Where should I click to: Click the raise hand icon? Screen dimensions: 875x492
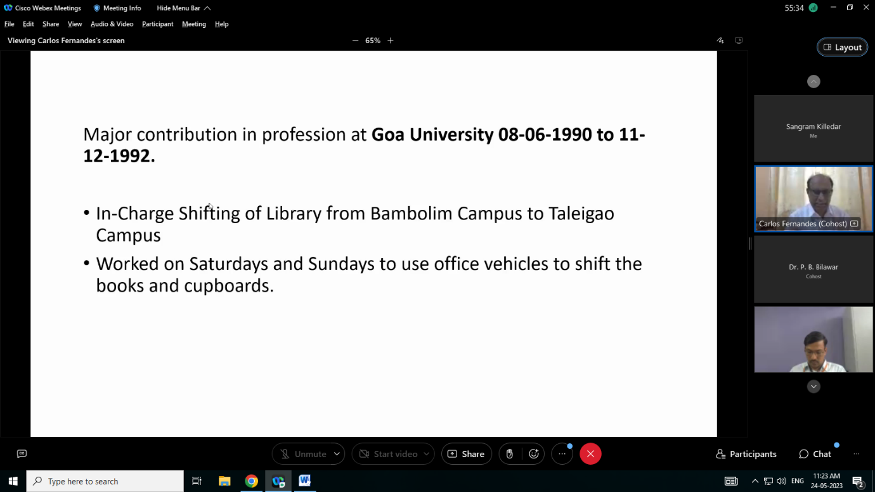tap(509, 454)
